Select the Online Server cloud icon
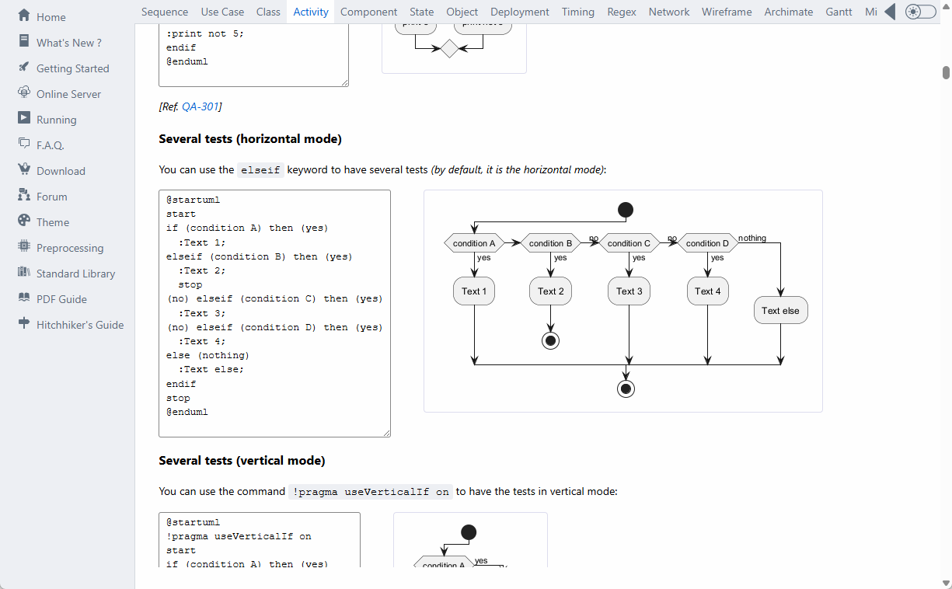The height and width of the screenshot is (589, 952). pyautogui.click(x=23, y=92)
